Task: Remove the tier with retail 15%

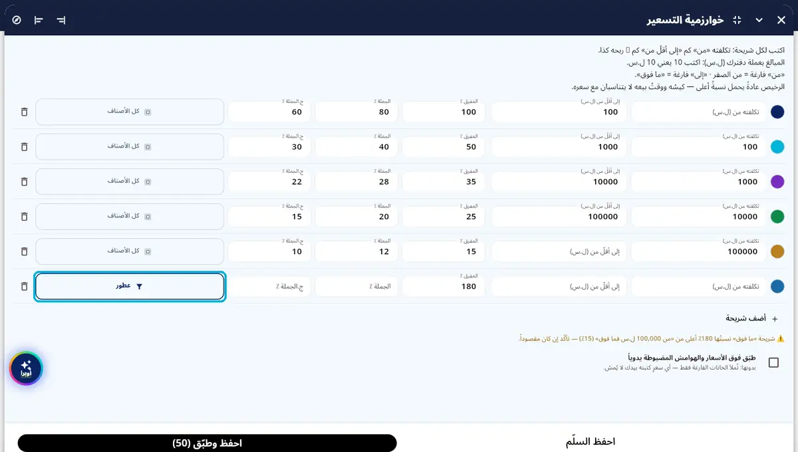Action: point(25,251)
